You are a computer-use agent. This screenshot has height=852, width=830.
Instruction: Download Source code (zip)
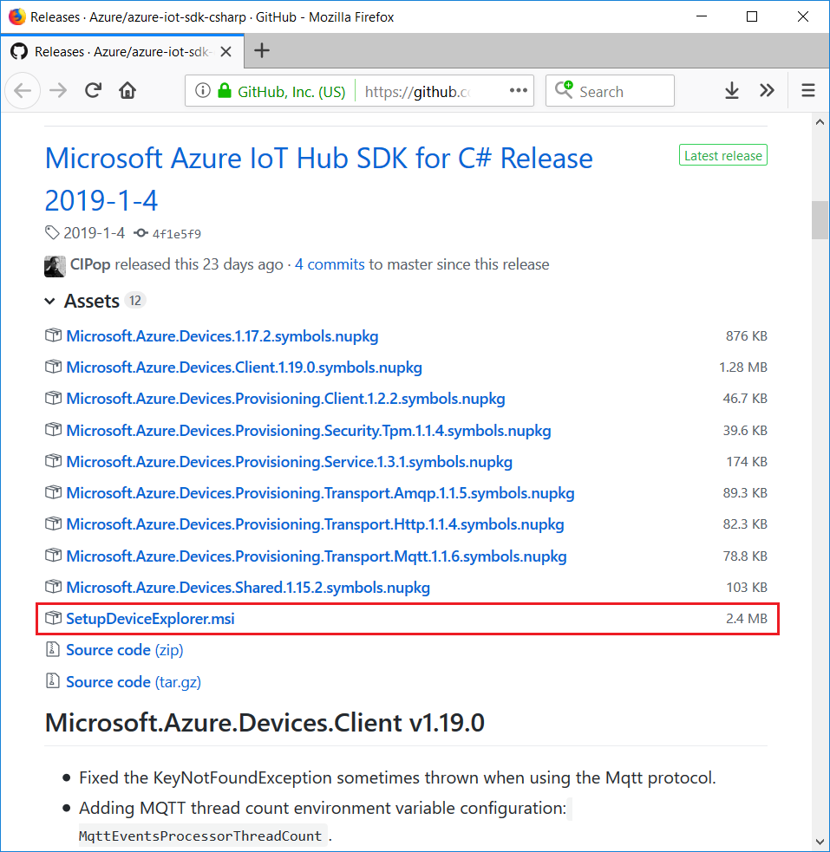pos(125,650)
